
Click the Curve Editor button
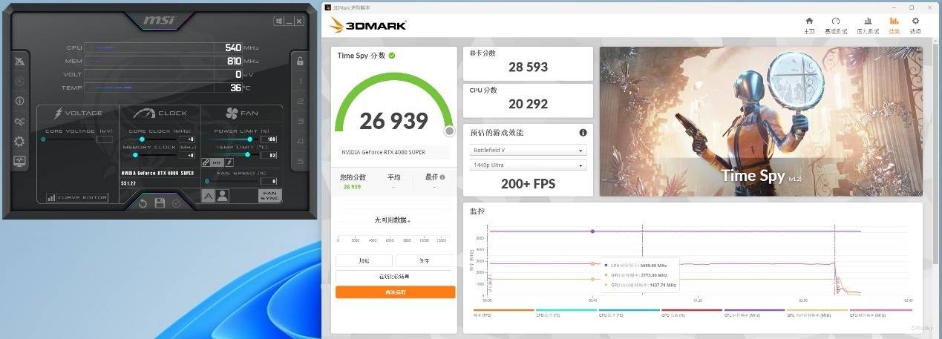(x=77, y=198)
